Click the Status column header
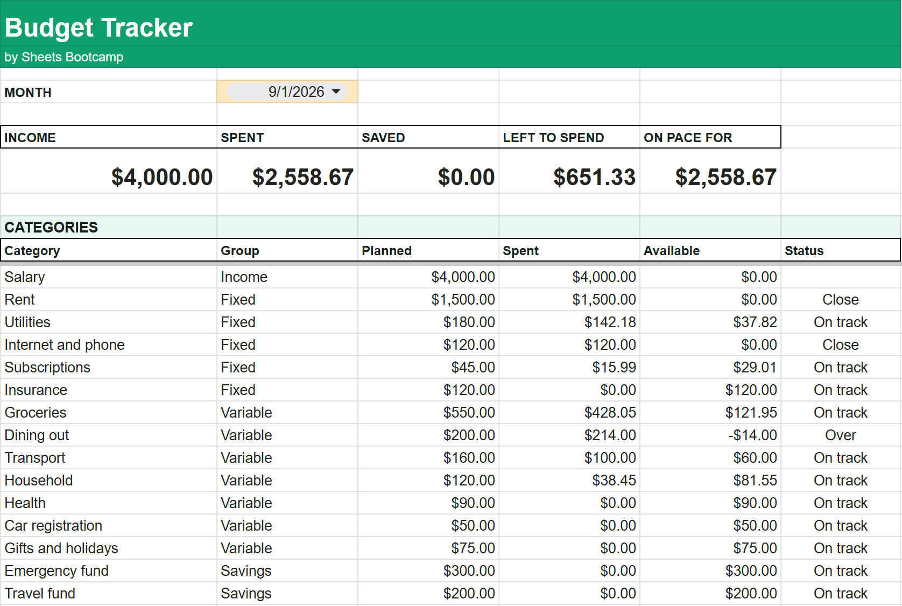 click(x=841, y=250)
